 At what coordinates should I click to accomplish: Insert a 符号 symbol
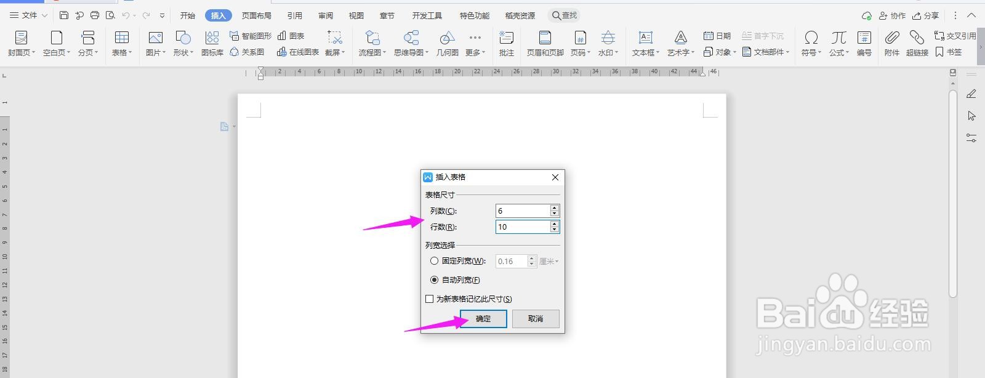(x=811, y=44)
